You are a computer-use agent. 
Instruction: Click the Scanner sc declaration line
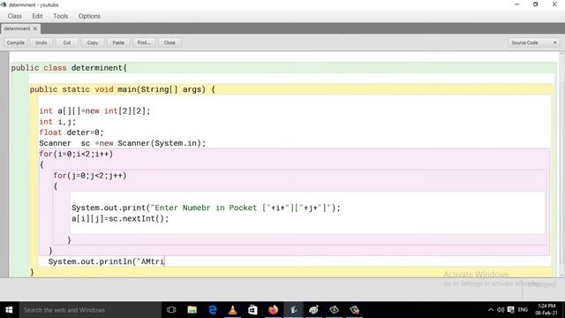[123, 143]
